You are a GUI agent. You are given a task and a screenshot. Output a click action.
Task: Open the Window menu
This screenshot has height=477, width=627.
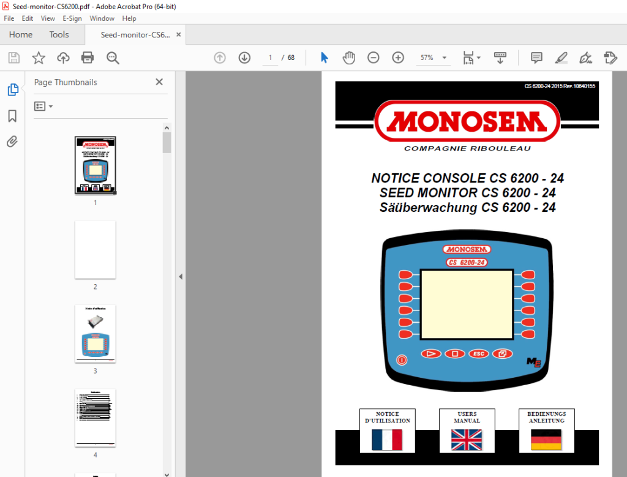[x=102, y=18]
